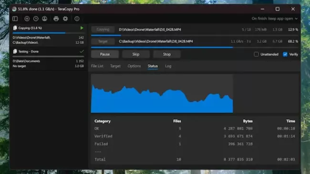
Task: Open the info icon in toolbar
Action: [x=77, y=19]
